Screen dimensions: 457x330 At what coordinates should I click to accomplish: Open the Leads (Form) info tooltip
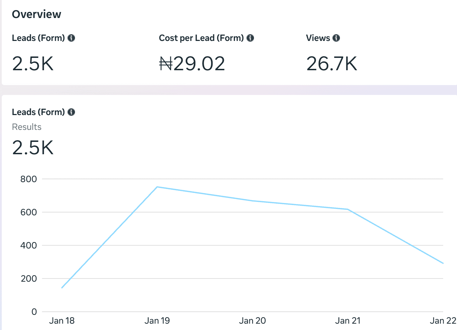(x=71, y=38)
